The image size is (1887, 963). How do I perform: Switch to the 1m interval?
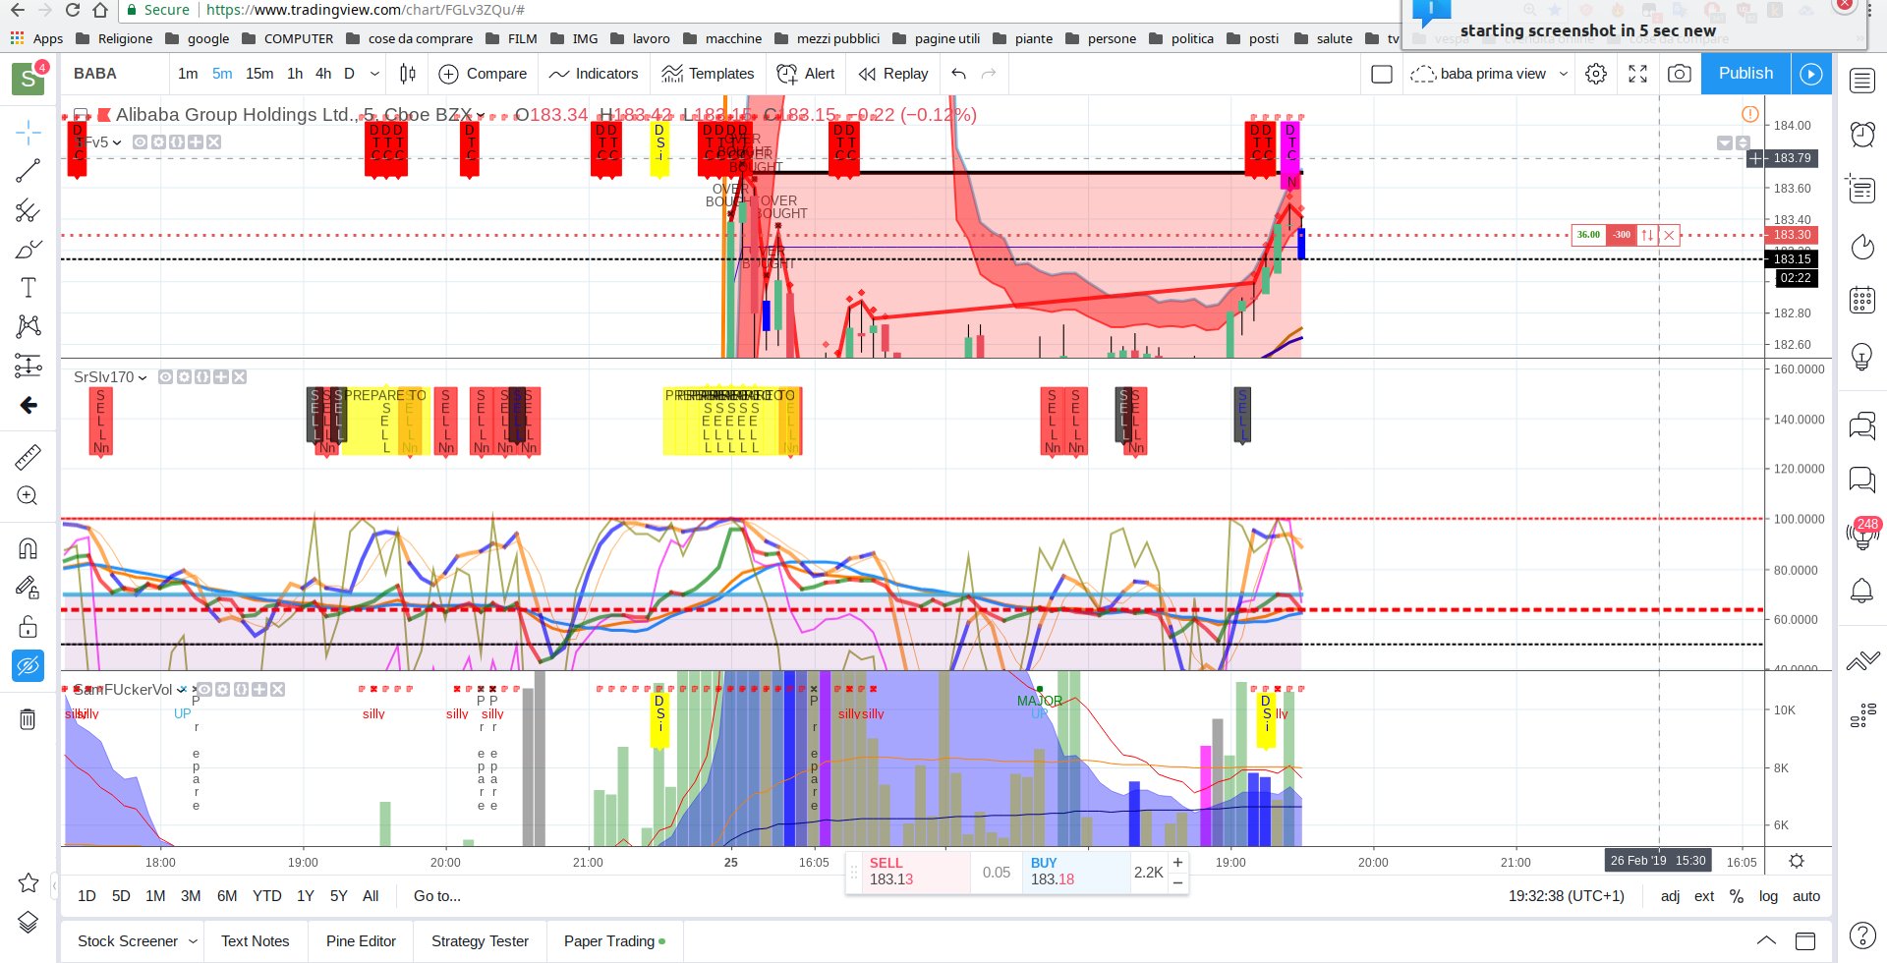(x=188, y=74)
